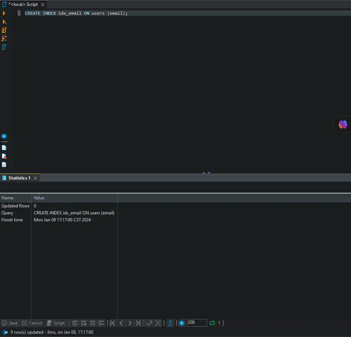
Task: Show the execution plan for the query
Action: [x=4, y=47]
